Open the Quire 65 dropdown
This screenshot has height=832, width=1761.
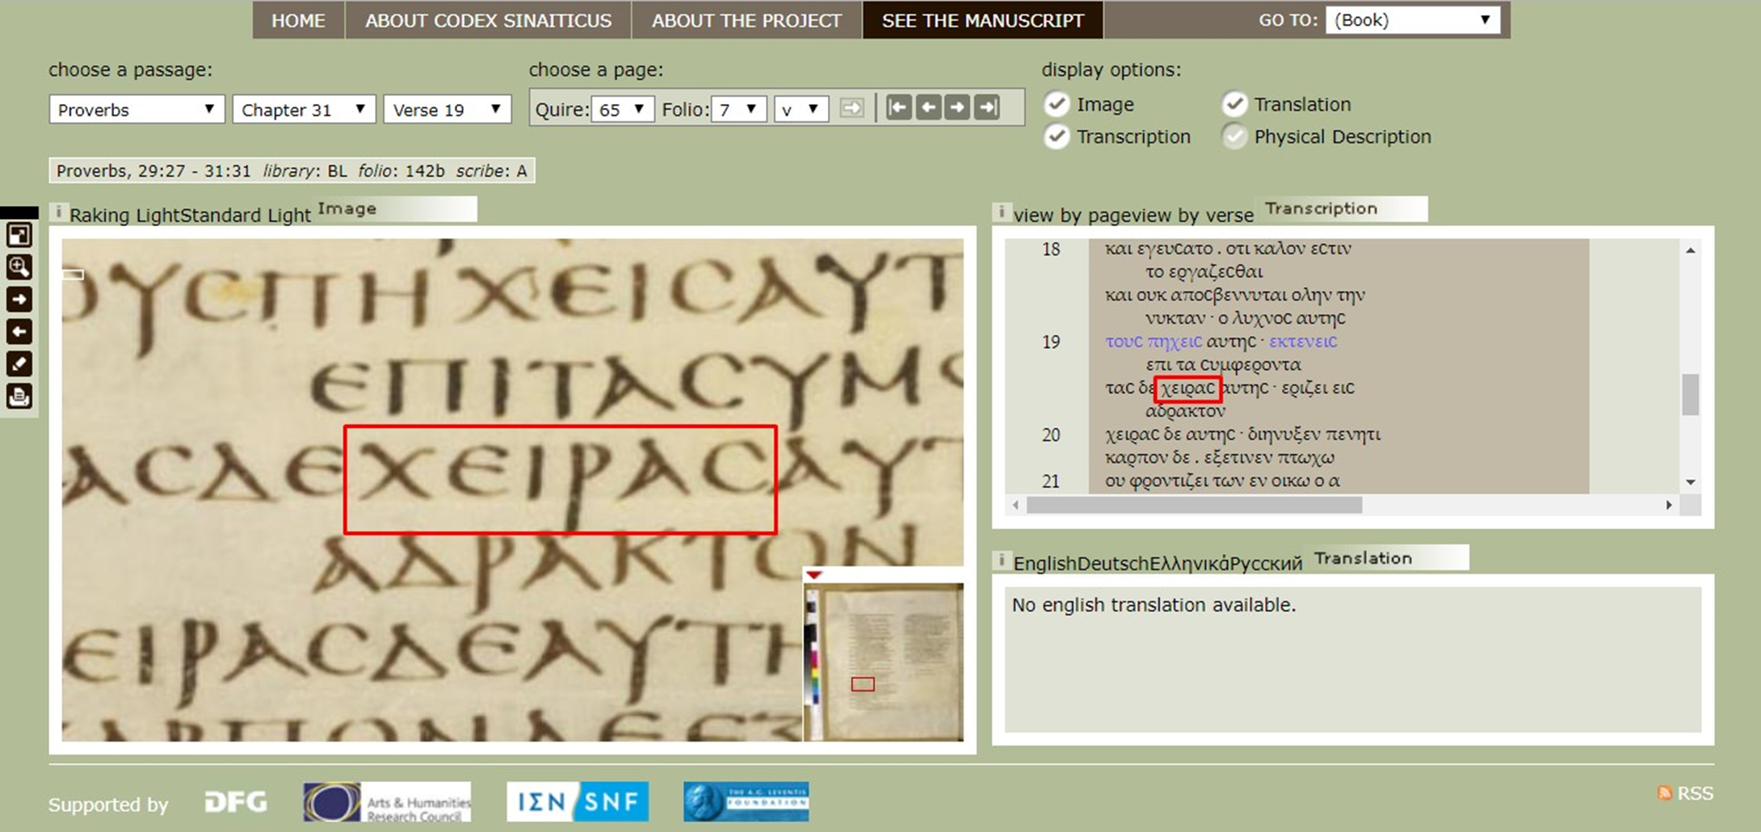(622, 109)
